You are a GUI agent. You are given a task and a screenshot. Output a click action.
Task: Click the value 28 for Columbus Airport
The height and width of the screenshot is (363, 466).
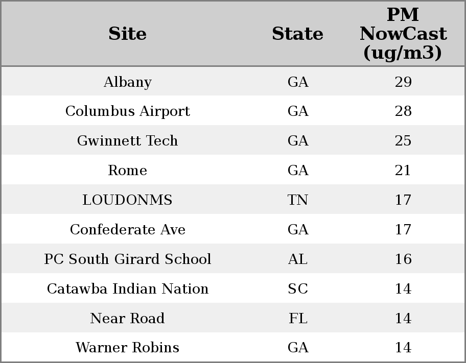[x=403, y=111]
